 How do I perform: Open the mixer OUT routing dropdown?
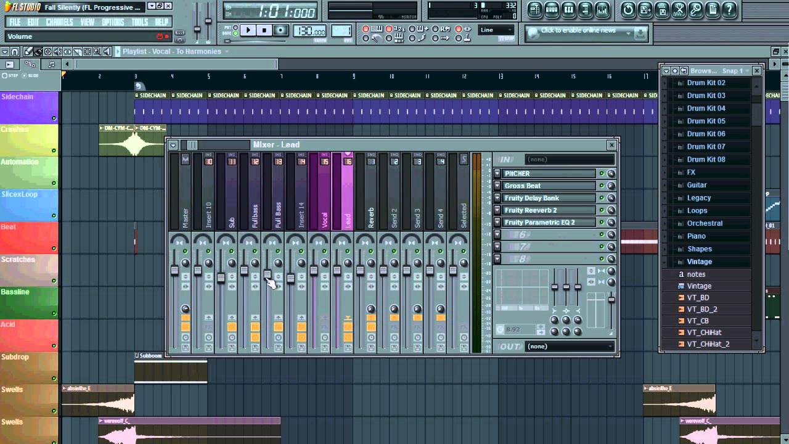coord(570,347)
